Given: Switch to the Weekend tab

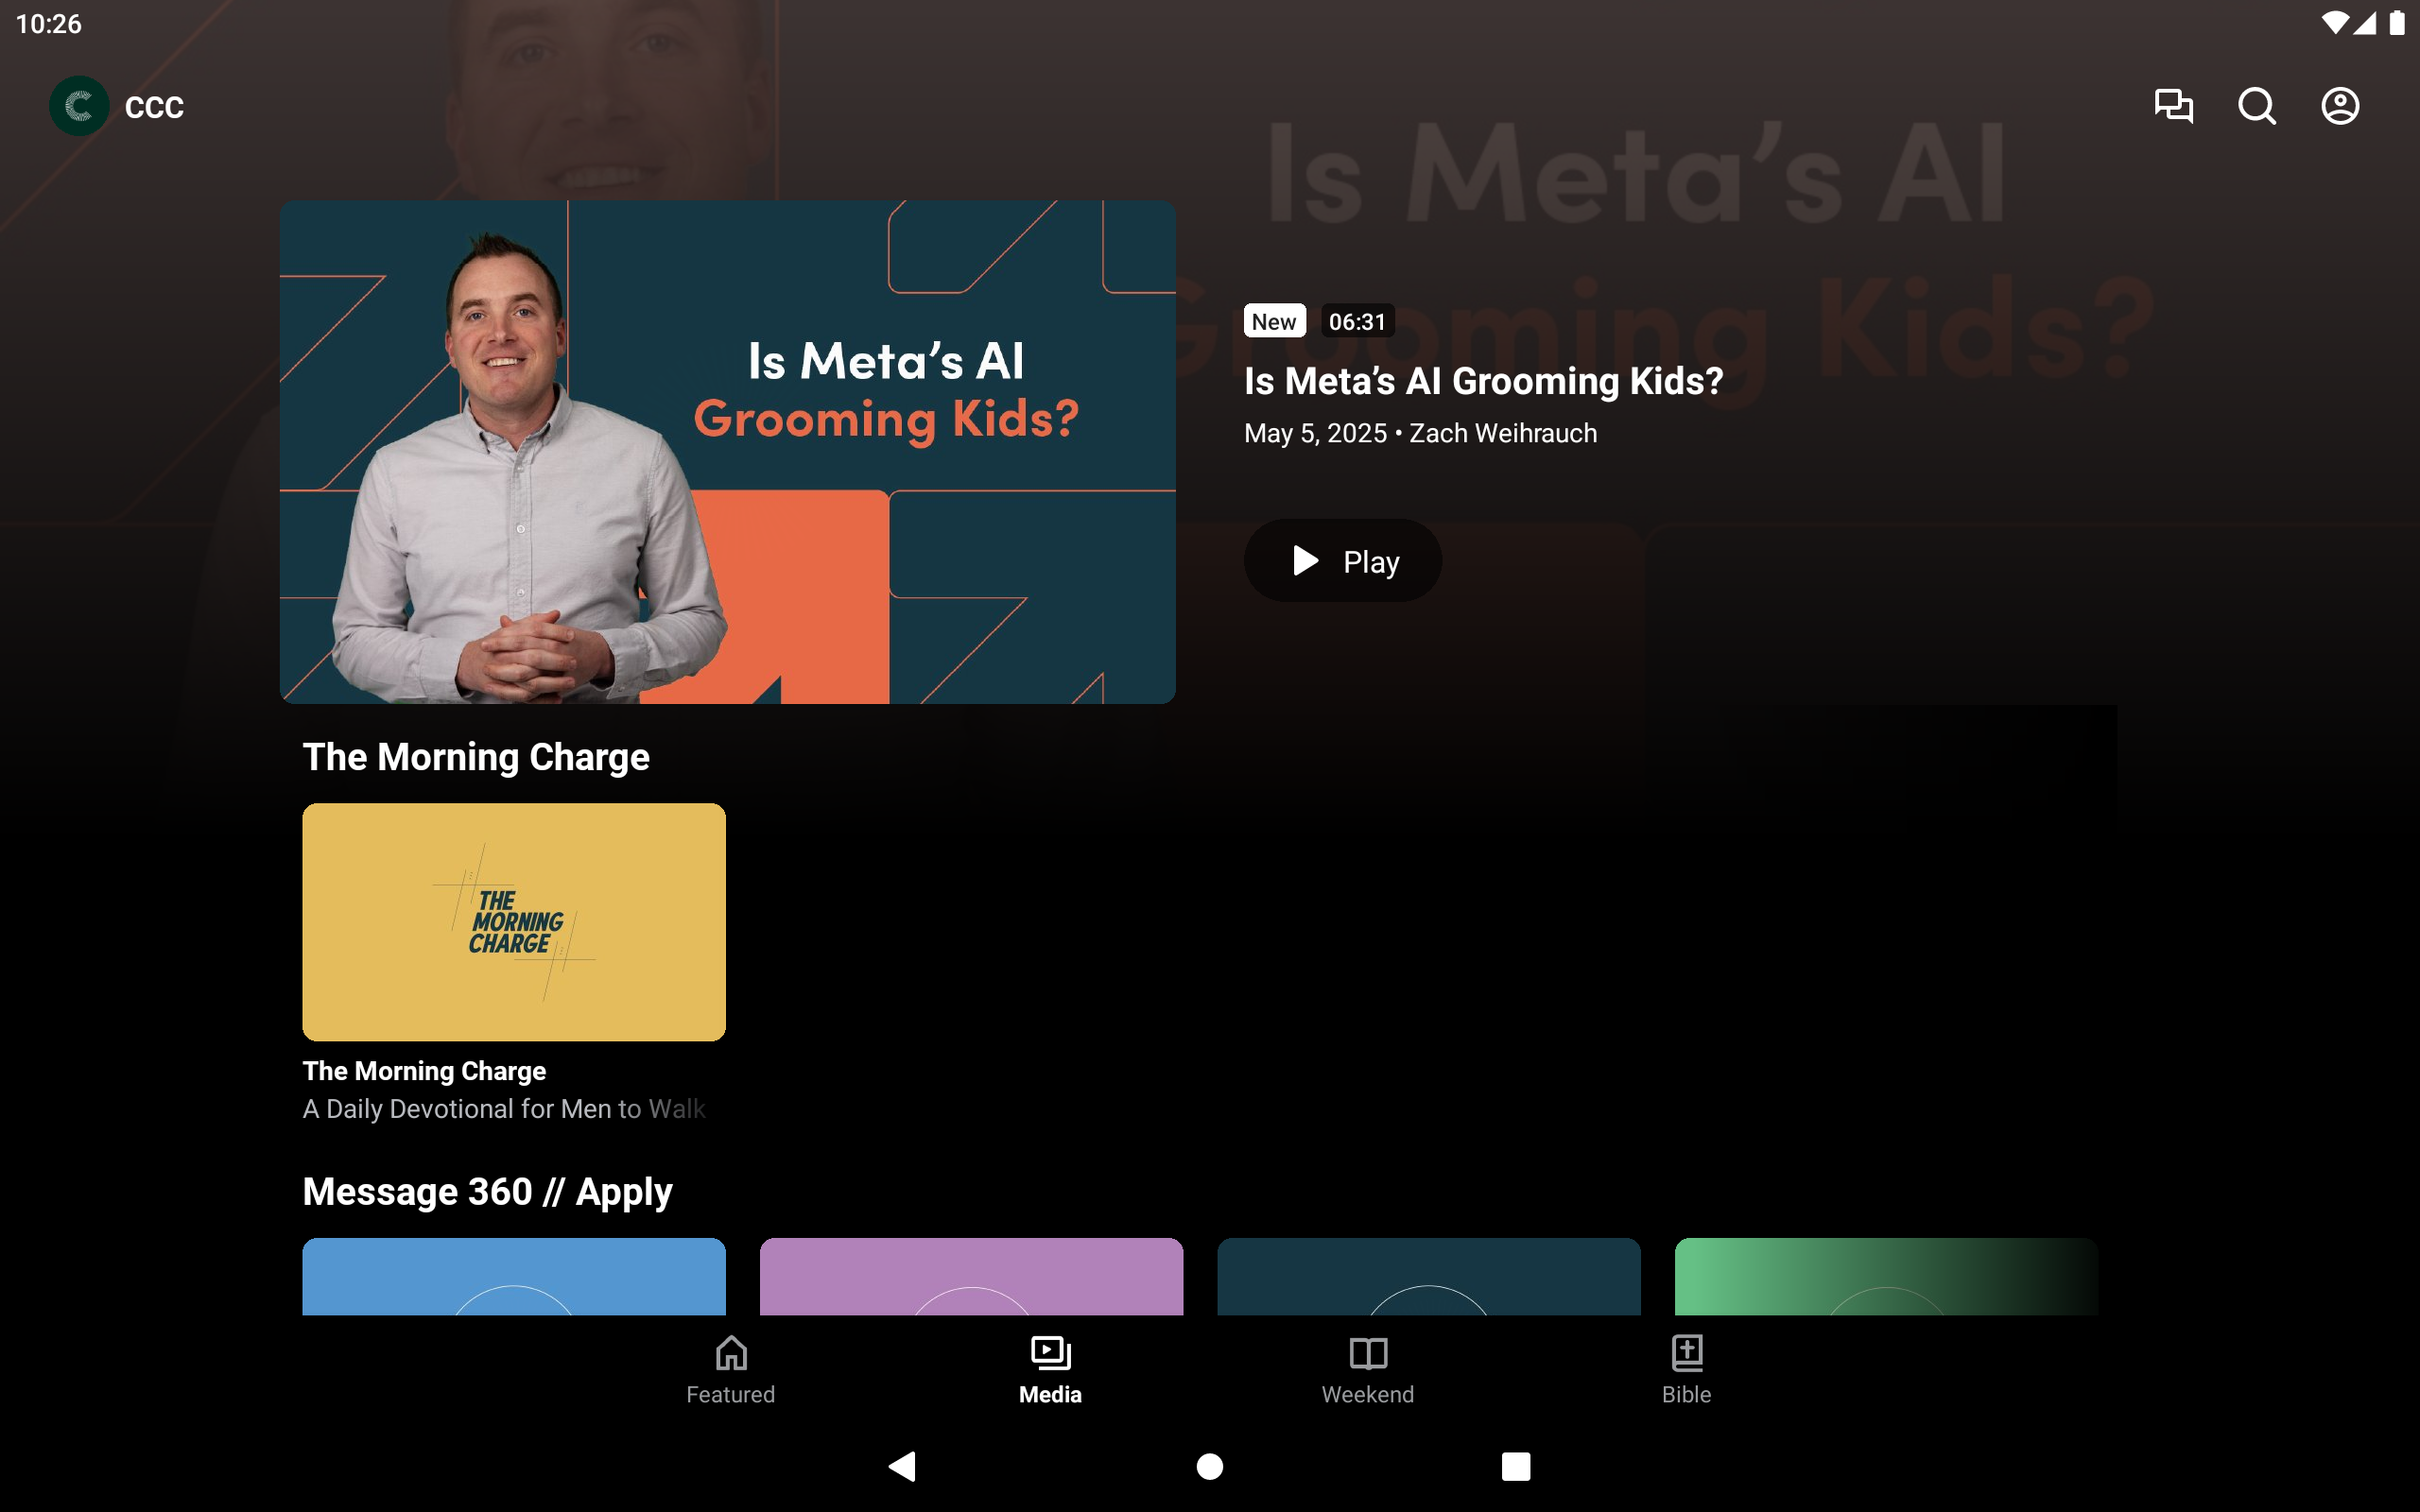Looking at the screenshot, I should point(1367,1370).
